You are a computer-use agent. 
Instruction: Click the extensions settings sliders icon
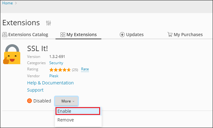point(48,23)
